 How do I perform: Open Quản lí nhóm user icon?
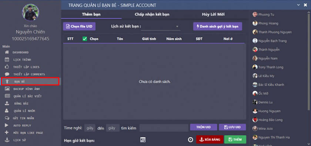click(7, 111)
